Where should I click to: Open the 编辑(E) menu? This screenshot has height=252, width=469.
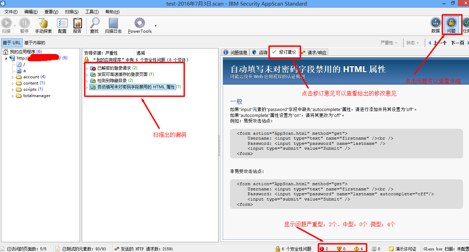click(x=31, y=12)
